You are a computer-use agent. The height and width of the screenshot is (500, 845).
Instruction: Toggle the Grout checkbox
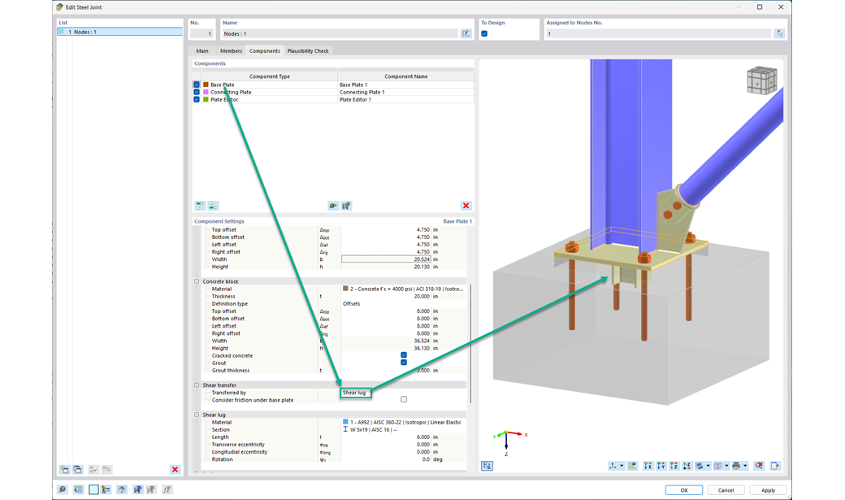(x=404, y=363)
